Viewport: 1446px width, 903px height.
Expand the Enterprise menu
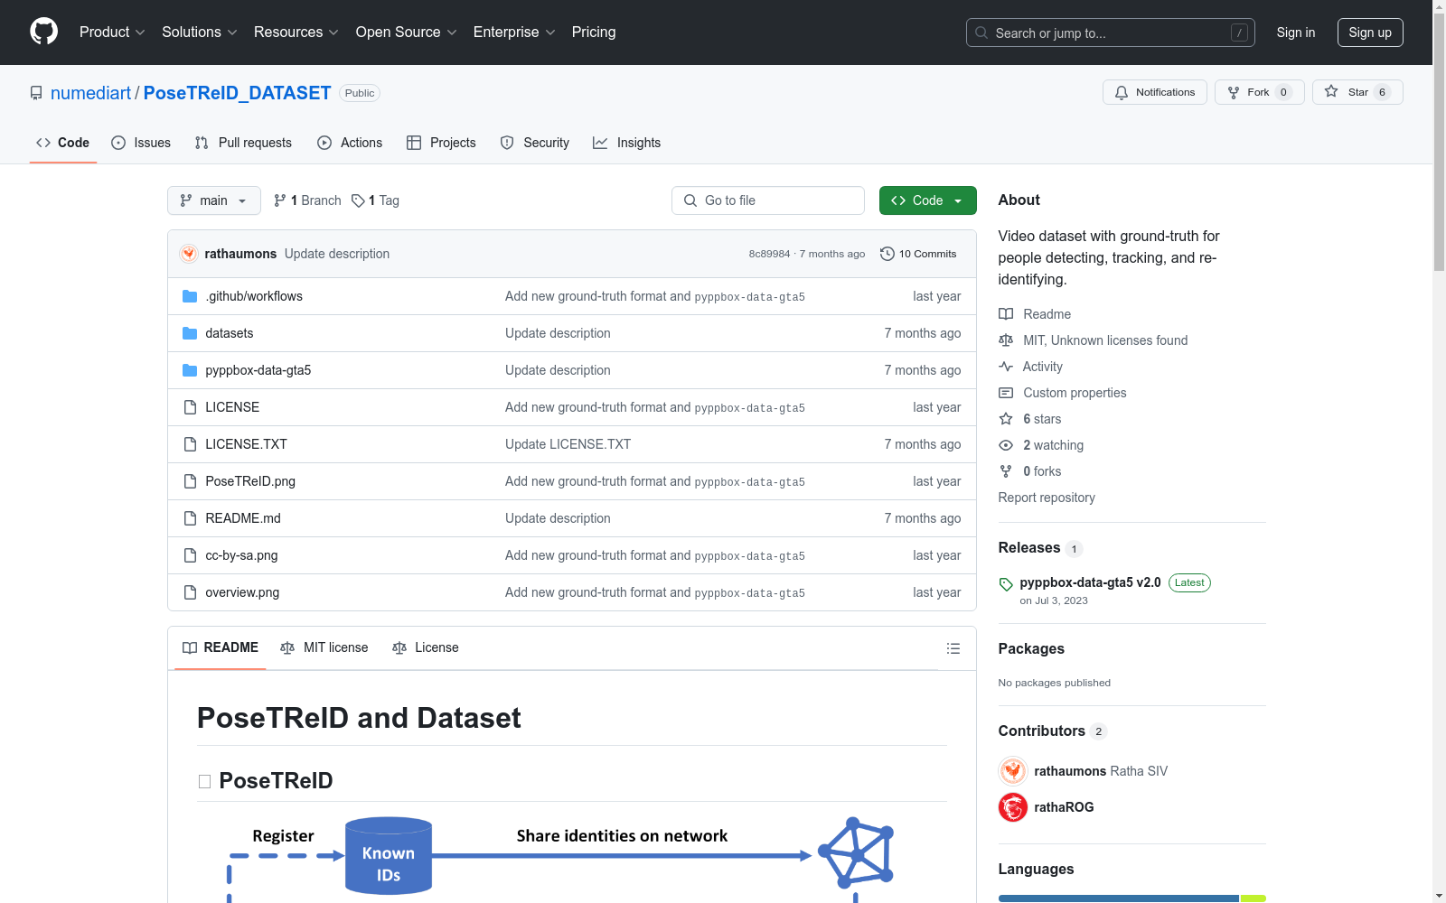(514, 32)
